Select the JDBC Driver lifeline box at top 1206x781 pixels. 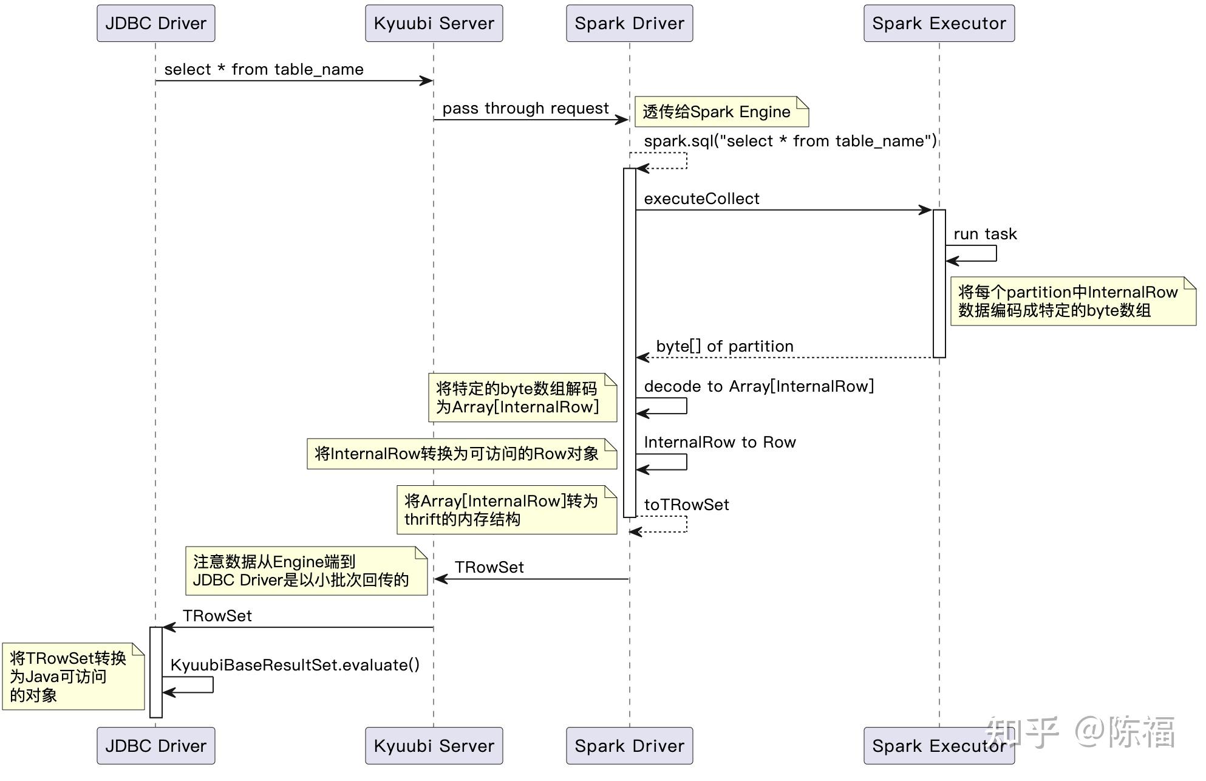(155, 23)
